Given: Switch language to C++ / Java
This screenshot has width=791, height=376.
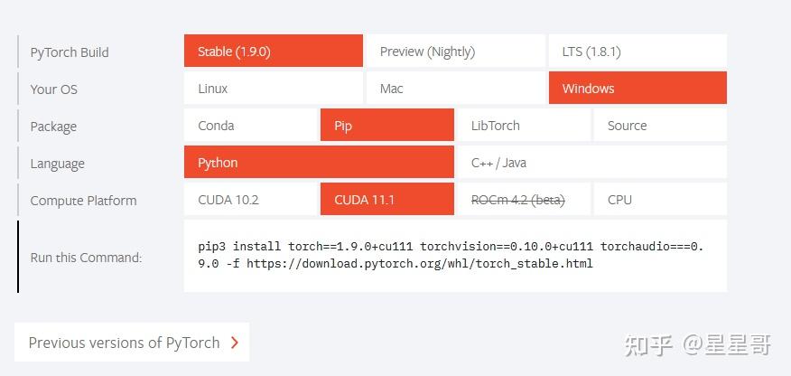Looking at the screenshot, I should point(591,163).
